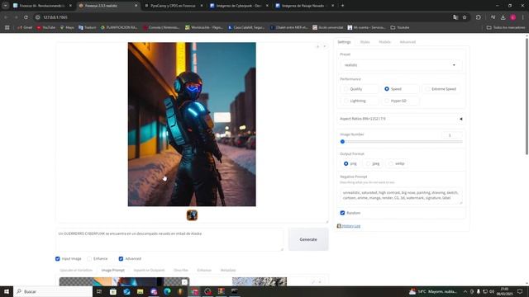Click the Image Number value box
This screenshot has height=297, width=529.
pos(451,135)
